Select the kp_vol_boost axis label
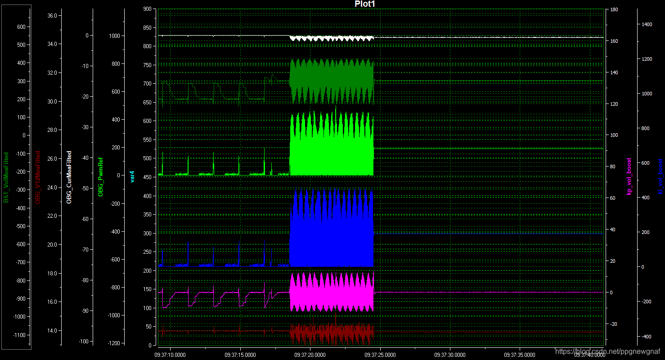This screenshot has width=665, height=360. pos(629,177)
